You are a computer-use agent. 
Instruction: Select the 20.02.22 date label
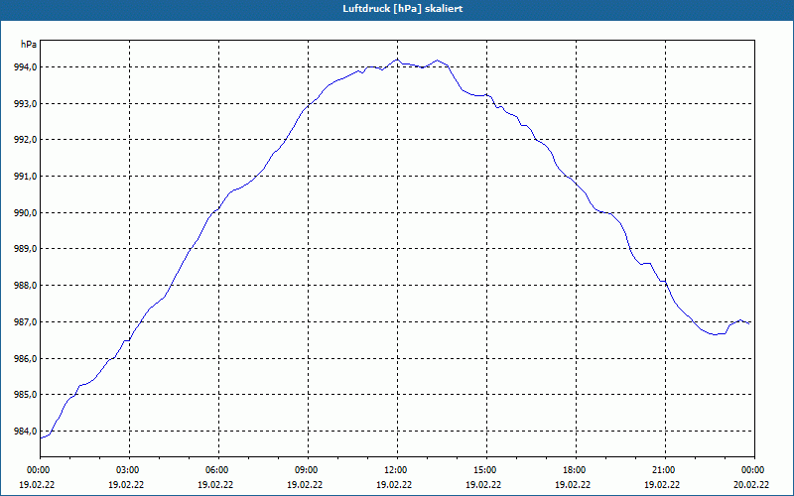click(751, 485)
